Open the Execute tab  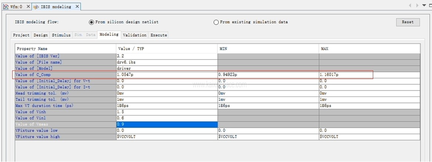[x=159, y=35]
